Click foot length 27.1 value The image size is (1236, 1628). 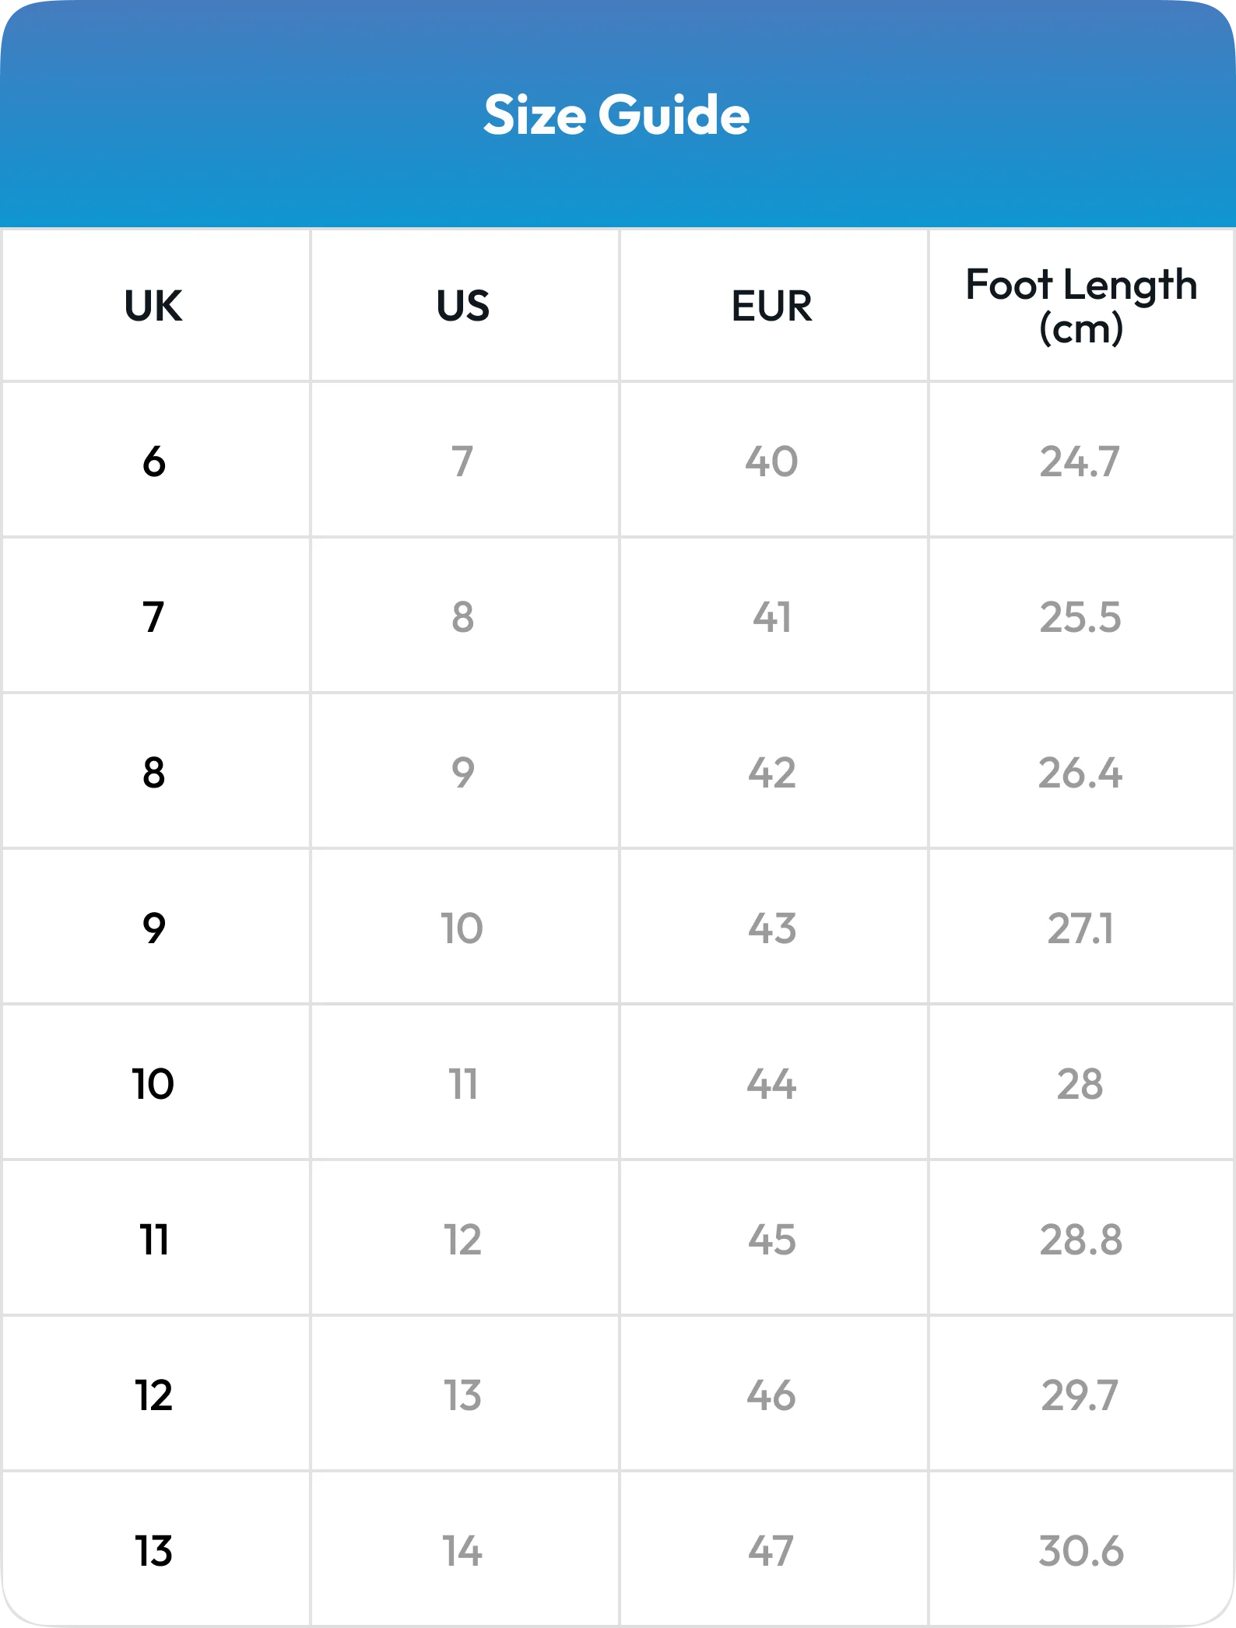point(1080,928)
